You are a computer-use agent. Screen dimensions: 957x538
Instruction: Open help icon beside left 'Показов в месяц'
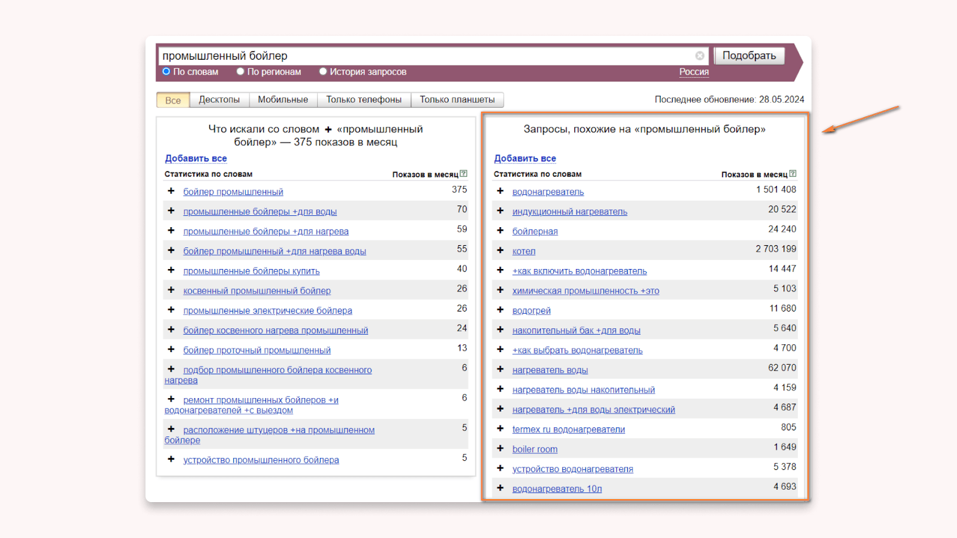(x=464, y=174)
